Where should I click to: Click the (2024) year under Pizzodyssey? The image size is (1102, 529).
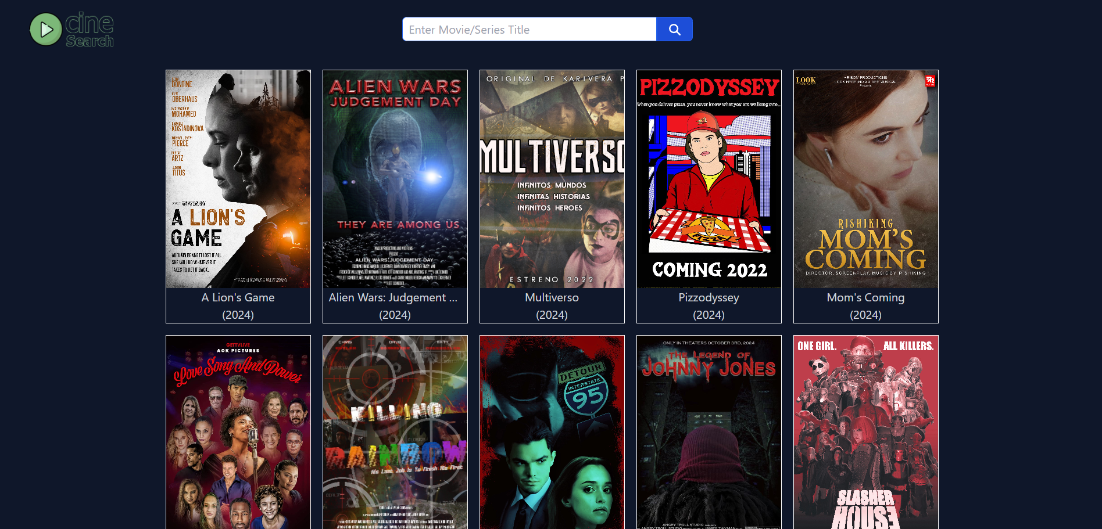point(709,315)
